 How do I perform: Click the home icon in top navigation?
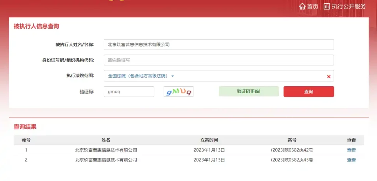[x=302, y=6]
